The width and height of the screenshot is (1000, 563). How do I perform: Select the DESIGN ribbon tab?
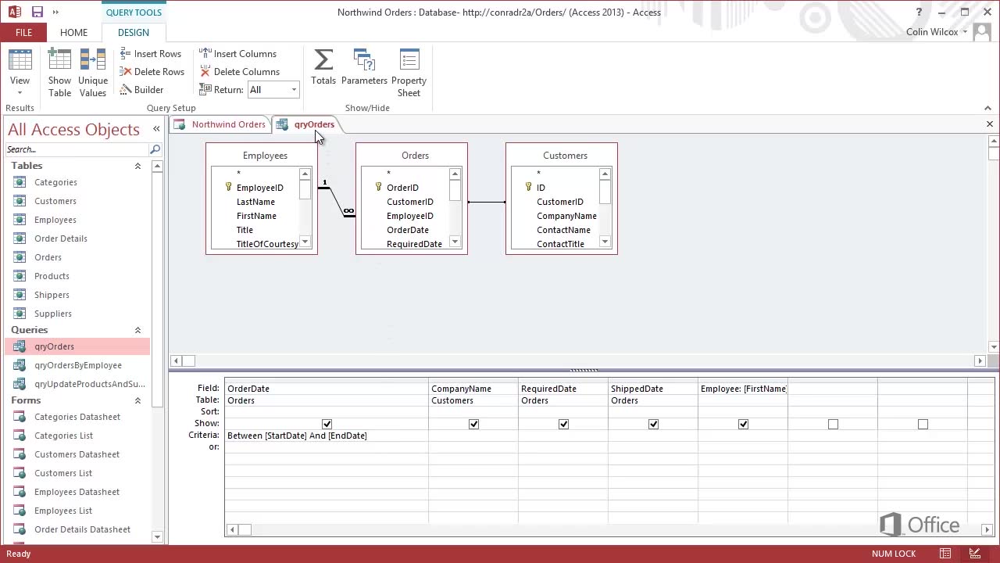pos(134,32)
